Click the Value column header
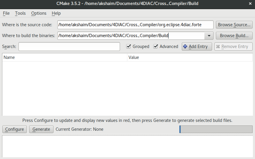Viewport: 255px width, 159px height. (x=190, y=57)
